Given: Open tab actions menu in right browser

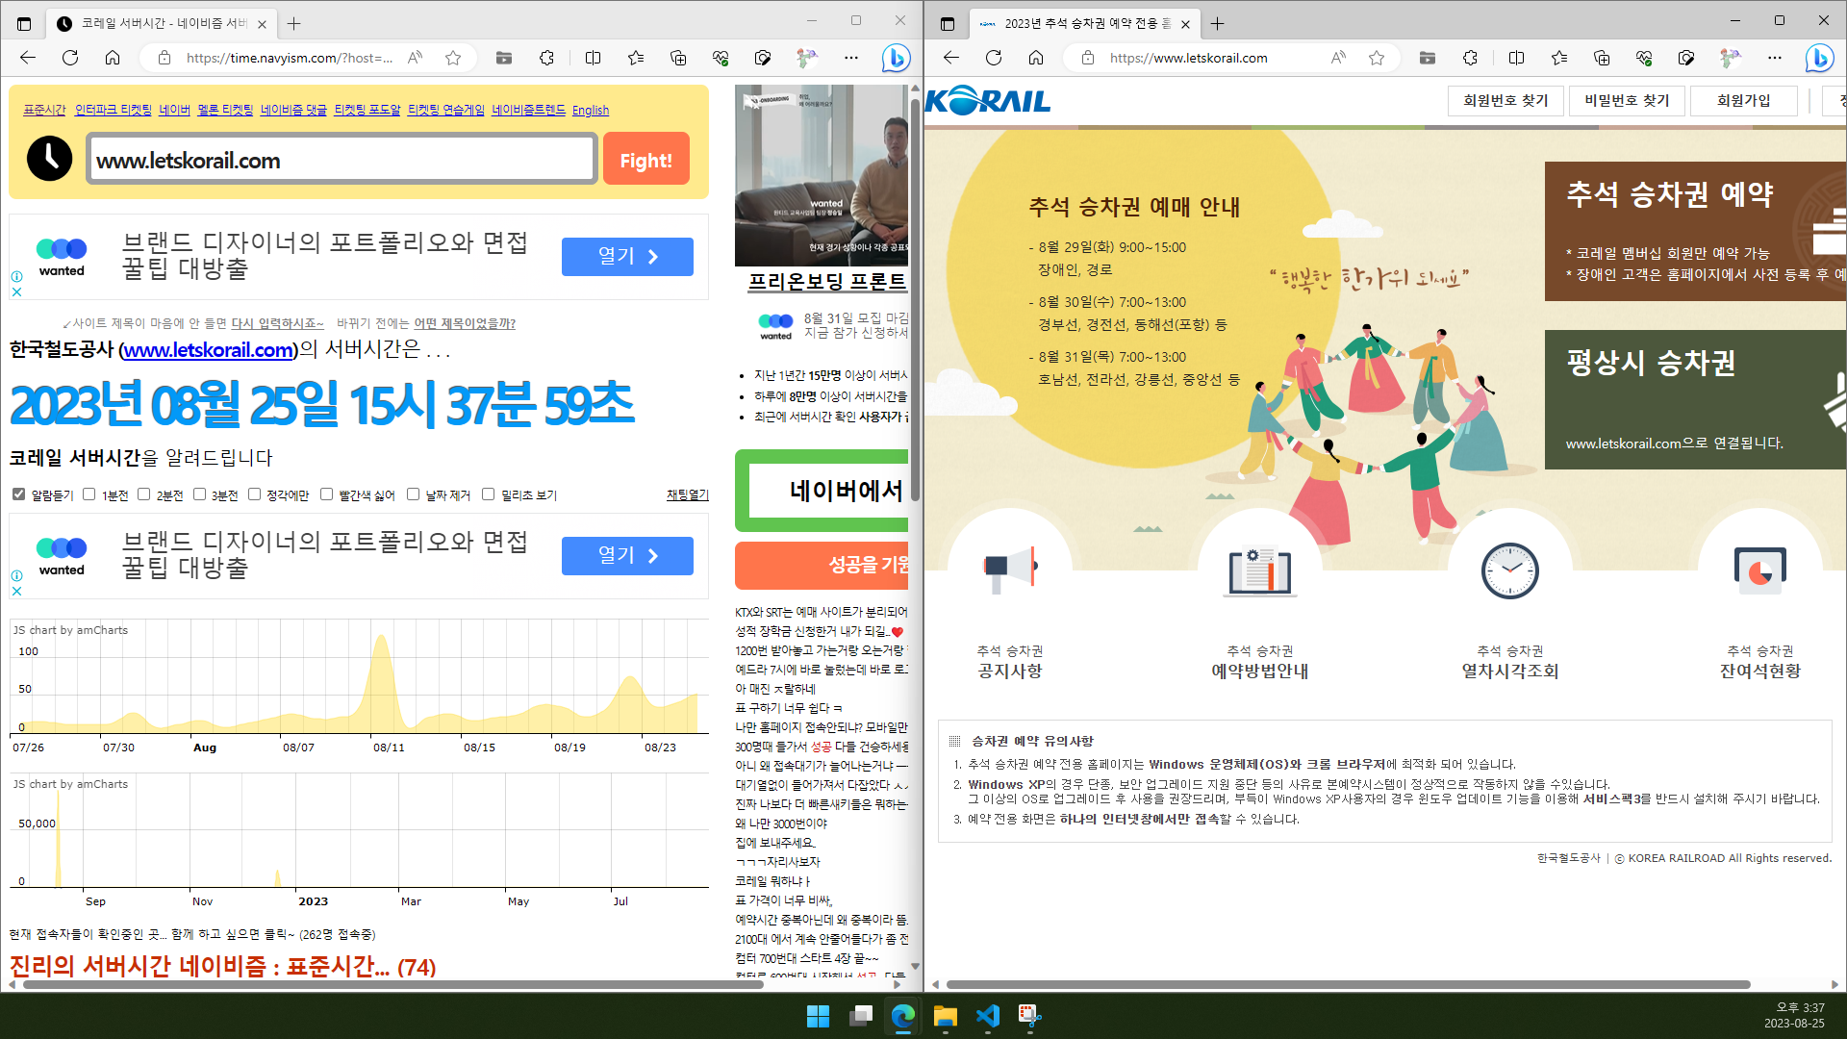Looking at the screenshot, I should tap(948, 24).
